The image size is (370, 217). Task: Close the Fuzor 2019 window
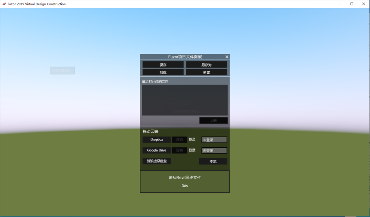(363, 4)
